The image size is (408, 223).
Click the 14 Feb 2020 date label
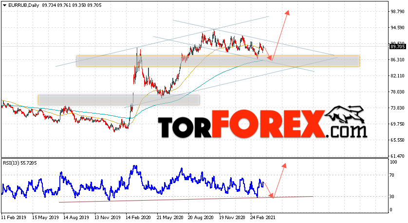coord(138,217)
